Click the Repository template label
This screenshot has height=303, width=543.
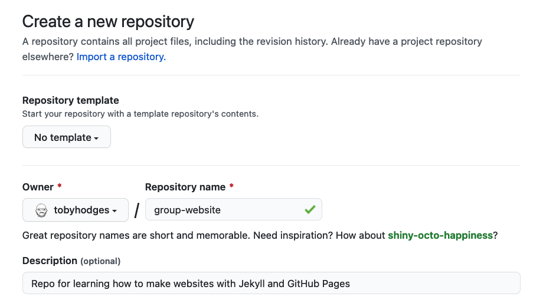coord(71,100)
